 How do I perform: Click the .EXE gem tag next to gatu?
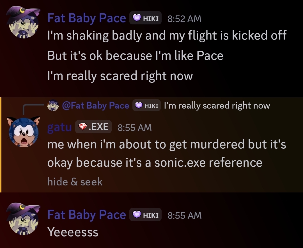pyautogui.click(x=93, y=127)
